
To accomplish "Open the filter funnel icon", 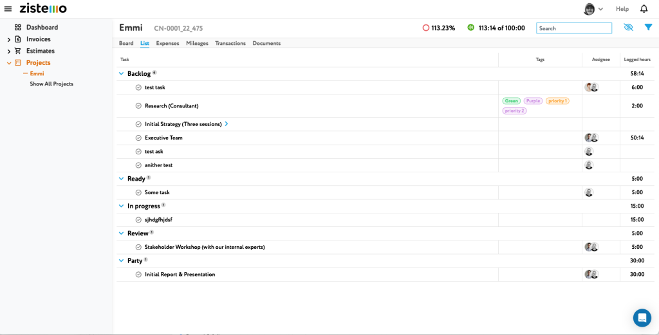I will coord(649,27).
